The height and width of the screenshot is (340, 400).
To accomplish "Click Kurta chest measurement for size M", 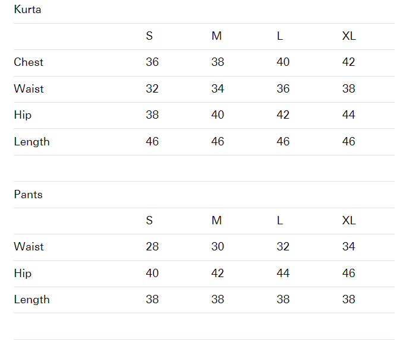I will coord(218,62).
